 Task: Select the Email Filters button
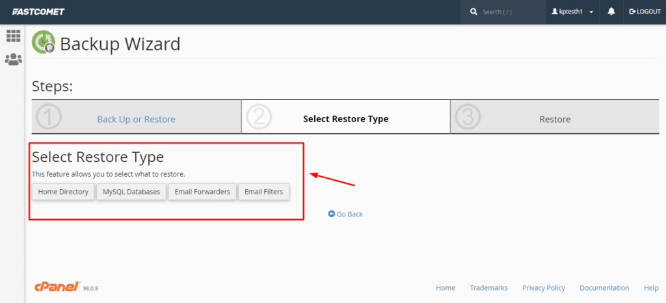tap(263, 192)
